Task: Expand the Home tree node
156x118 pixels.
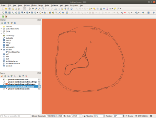Action: click(x=1, y=31)
